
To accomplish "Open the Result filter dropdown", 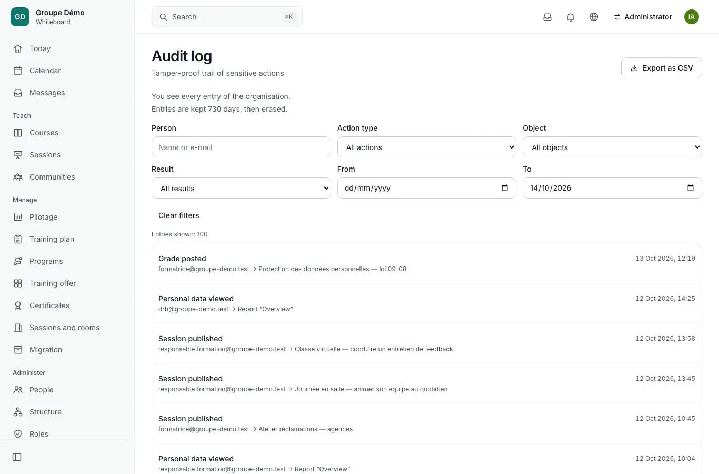I will [x=241, y=189].
